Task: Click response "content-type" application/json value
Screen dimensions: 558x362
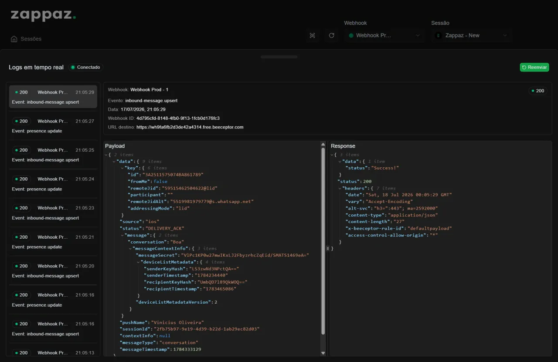Action: point(412,215)
